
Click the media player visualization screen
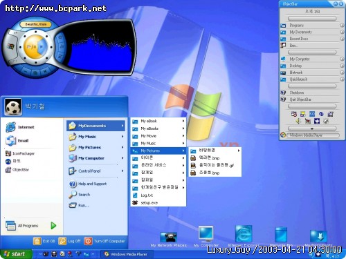click(100, 47)
